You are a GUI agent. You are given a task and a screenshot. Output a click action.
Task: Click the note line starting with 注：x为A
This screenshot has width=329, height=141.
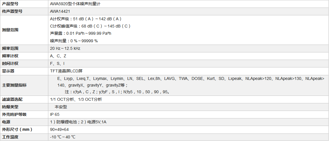tap(117, 92)
